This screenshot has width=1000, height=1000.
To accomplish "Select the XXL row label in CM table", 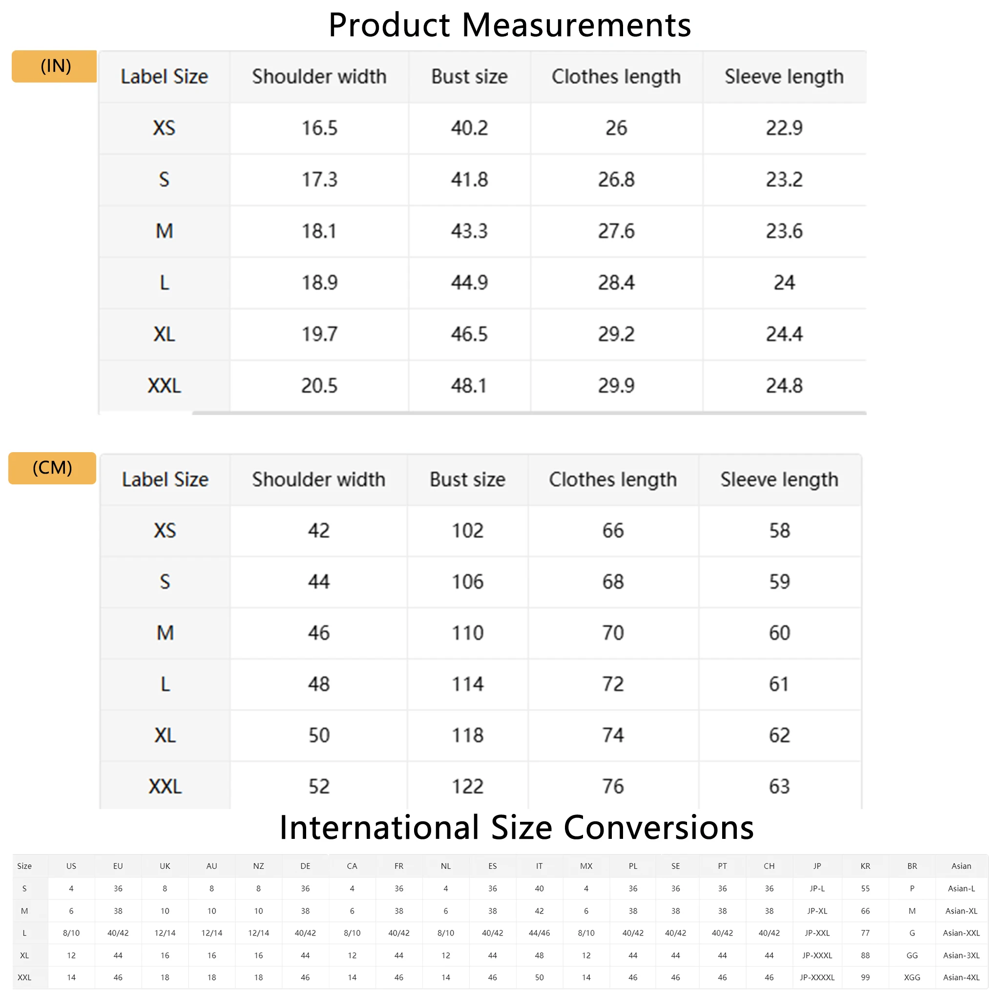I will pos(165,786).
